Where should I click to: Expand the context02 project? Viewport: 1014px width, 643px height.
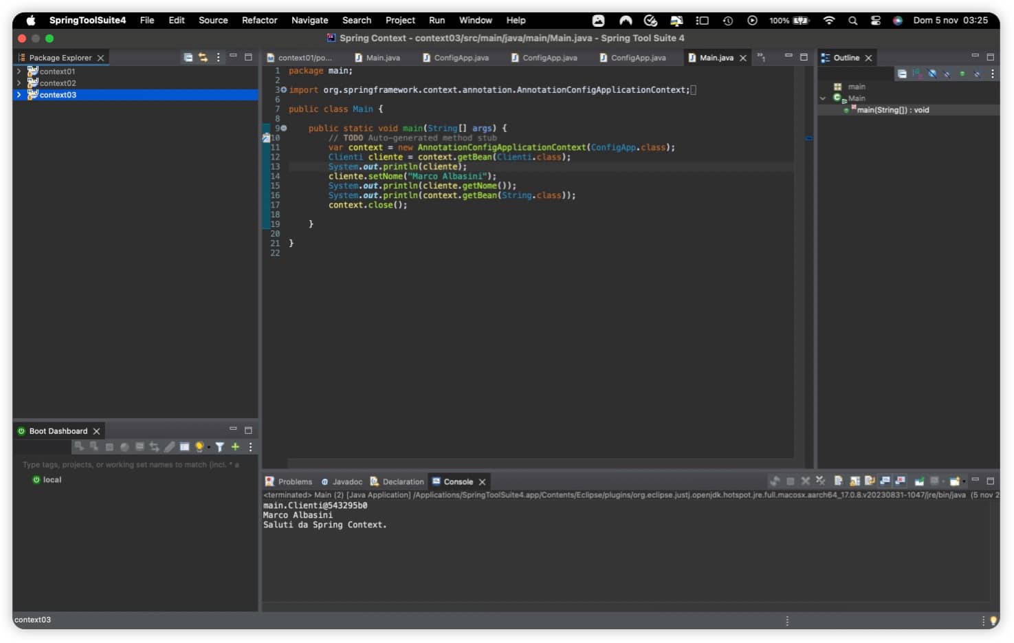coord(19,83)
